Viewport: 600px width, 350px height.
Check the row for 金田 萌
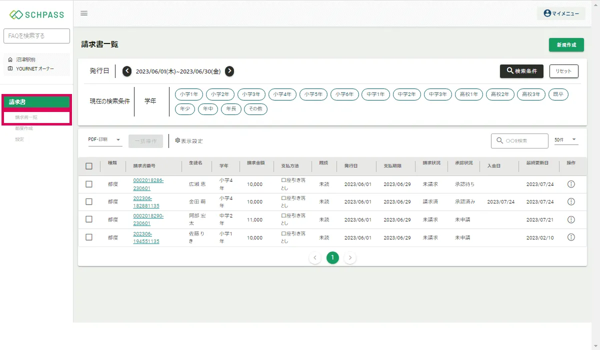[x=89, y=201]
